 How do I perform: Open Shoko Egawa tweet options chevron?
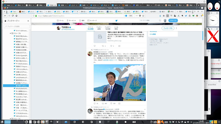click(x=145, y=110)
